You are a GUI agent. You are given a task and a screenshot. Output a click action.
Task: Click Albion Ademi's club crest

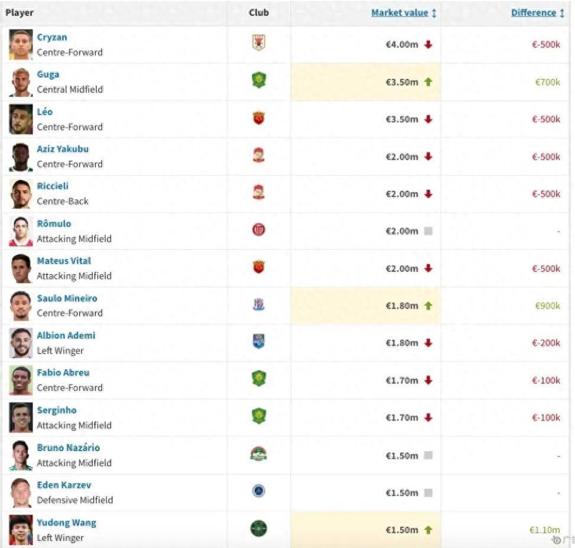[258, 342]
